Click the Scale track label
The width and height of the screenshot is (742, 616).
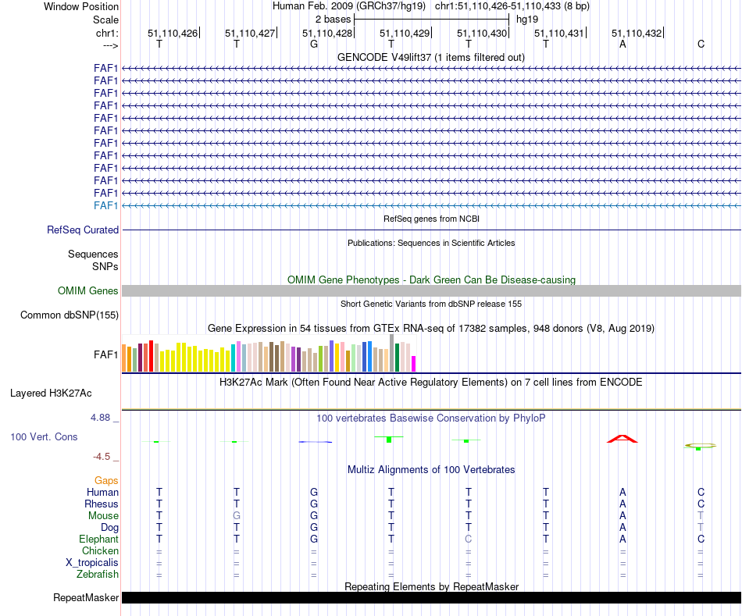[x=105, y=20]
